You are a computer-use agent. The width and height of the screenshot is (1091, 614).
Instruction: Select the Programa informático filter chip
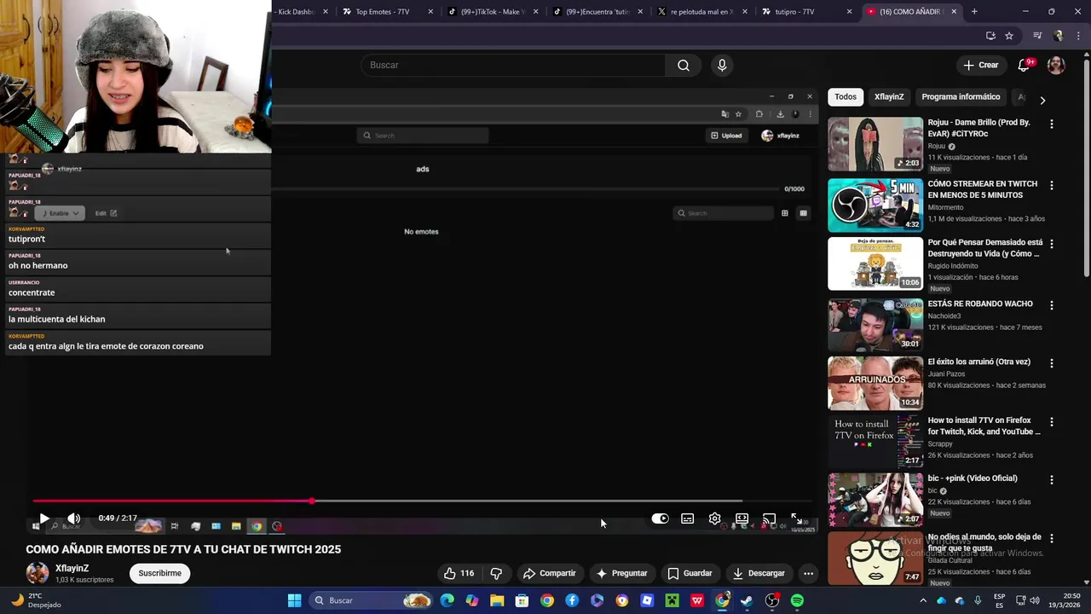coord(961,96)
